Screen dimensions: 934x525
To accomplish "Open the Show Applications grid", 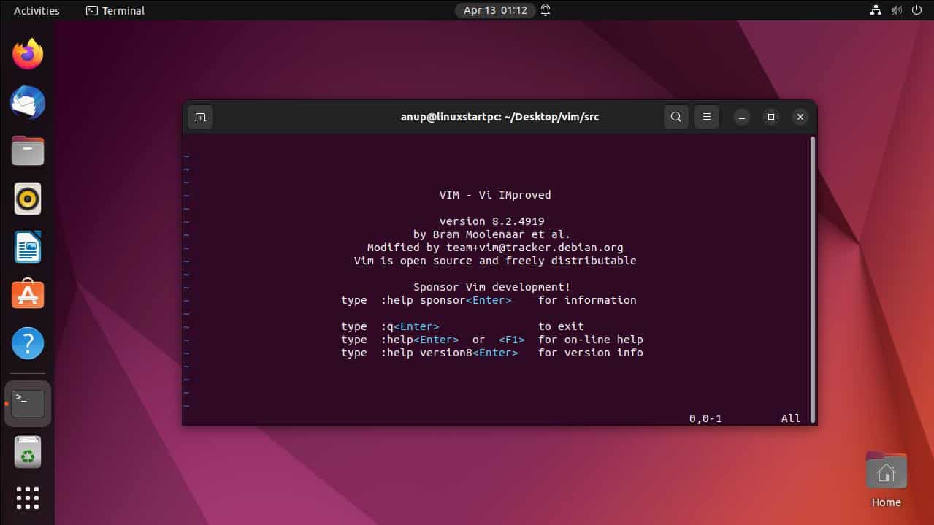I will (28, 498).
